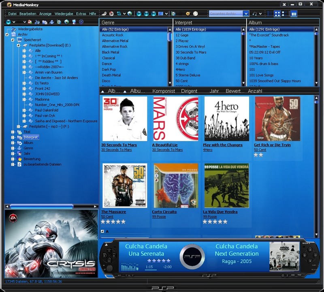Click the round center PSP logo button
Screen dimensions: 324x292
192,256
